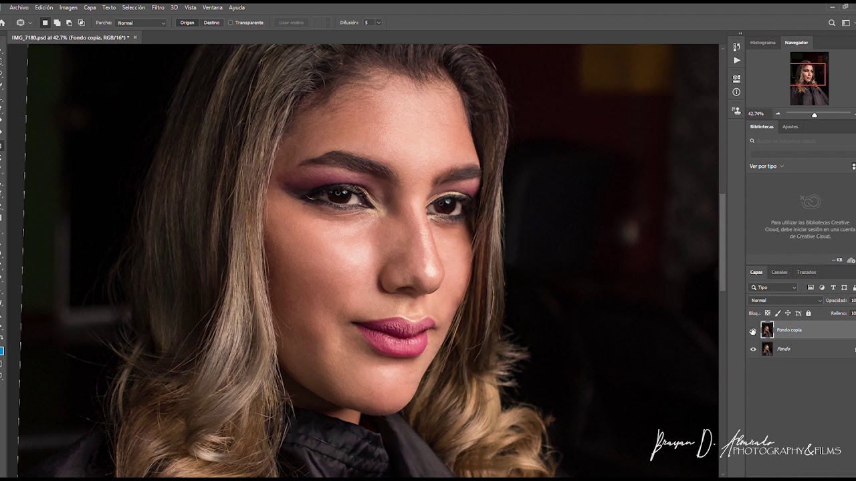This screenshot has width=856, height=481.
Task: Open the 3D menu
Action: [x=175, y=7]
